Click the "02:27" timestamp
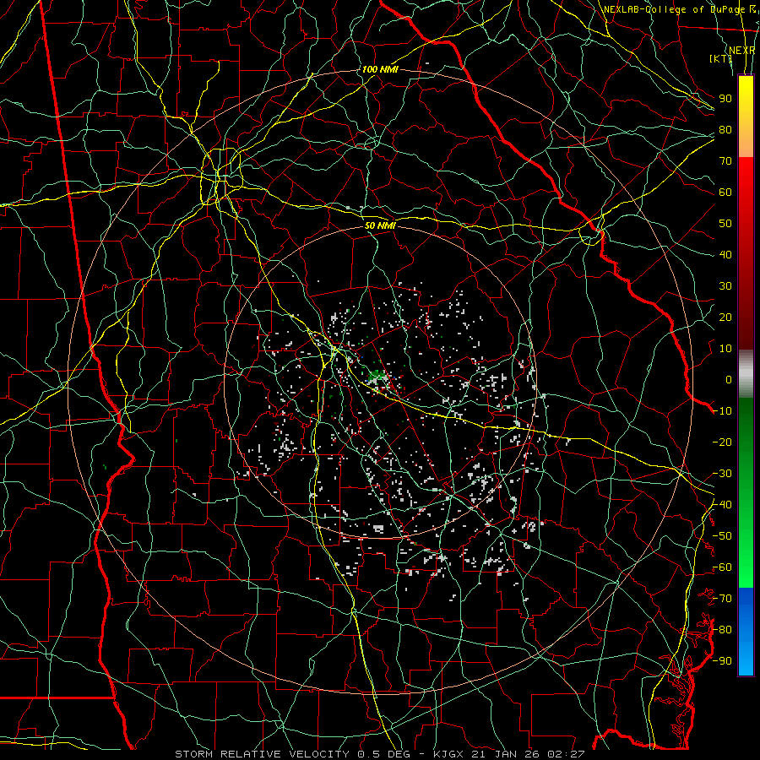Image resolution: width=760 pixels, height=760 pixels. click(566, 754)
